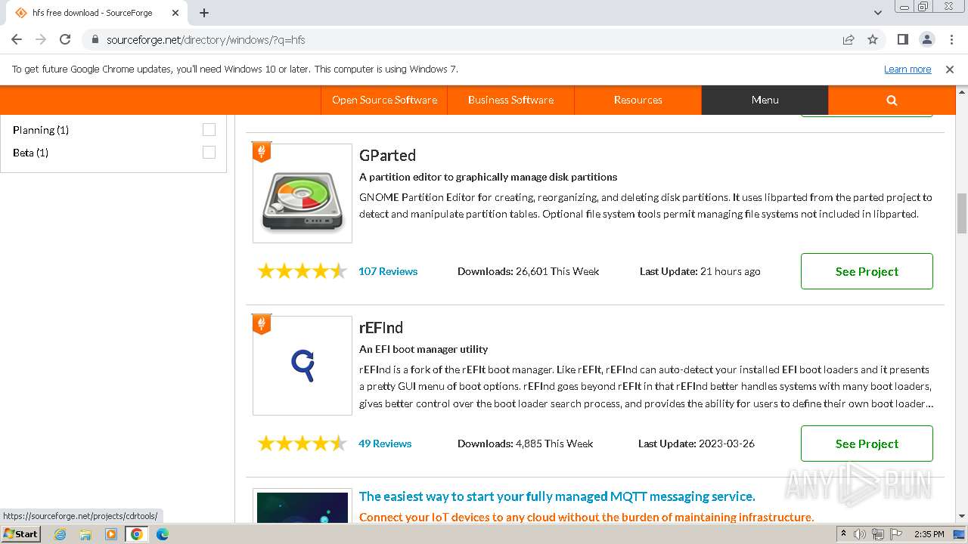Screen dimensions: 968x544
Task: Click the page vertical scrollbar thumb
Action: (962, 214)
